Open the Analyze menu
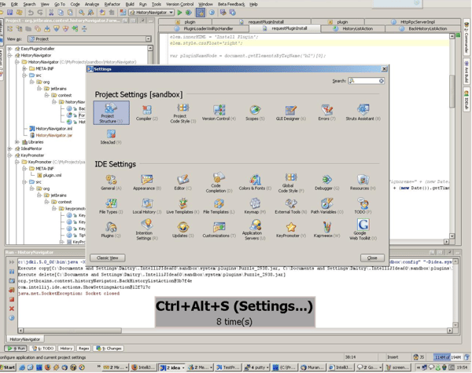The width and height of the screenshot is (472, 373). coord(92,4)
